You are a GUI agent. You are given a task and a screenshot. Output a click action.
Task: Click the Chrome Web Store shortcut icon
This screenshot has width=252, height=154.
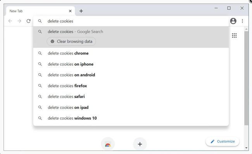(108, 144)
